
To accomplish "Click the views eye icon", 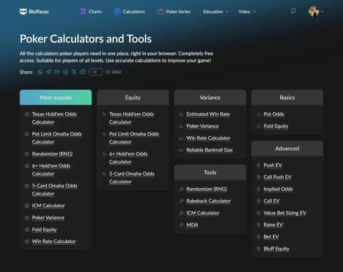I will coord(108,72).
